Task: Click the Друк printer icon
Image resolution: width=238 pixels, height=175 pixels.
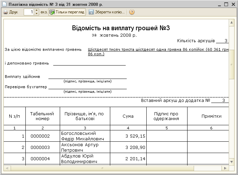Action: (5, 12)
